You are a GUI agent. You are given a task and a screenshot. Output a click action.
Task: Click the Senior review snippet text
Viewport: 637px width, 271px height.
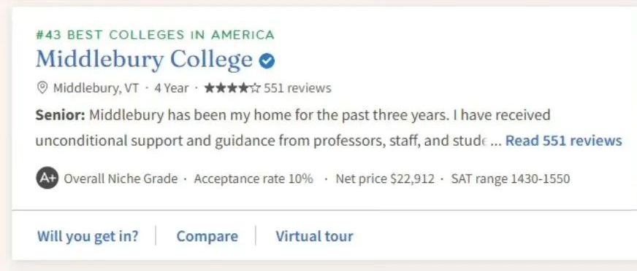pos(292,128)
